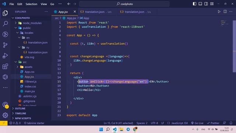Open the remote window indicator in status bar

[x=4, y=123]
